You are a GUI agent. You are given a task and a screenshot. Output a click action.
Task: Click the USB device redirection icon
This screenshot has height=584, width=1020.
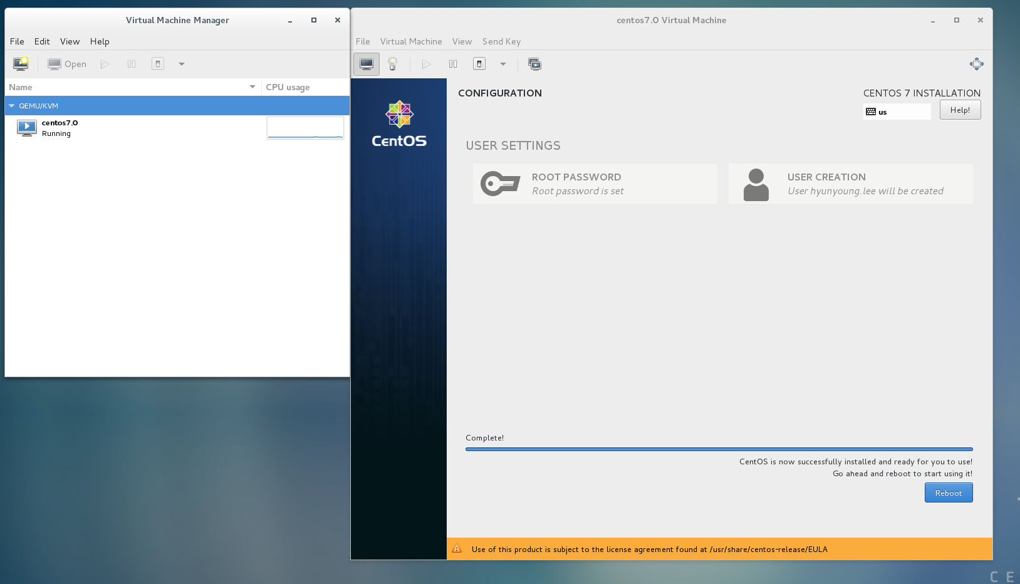click(534, 63)
